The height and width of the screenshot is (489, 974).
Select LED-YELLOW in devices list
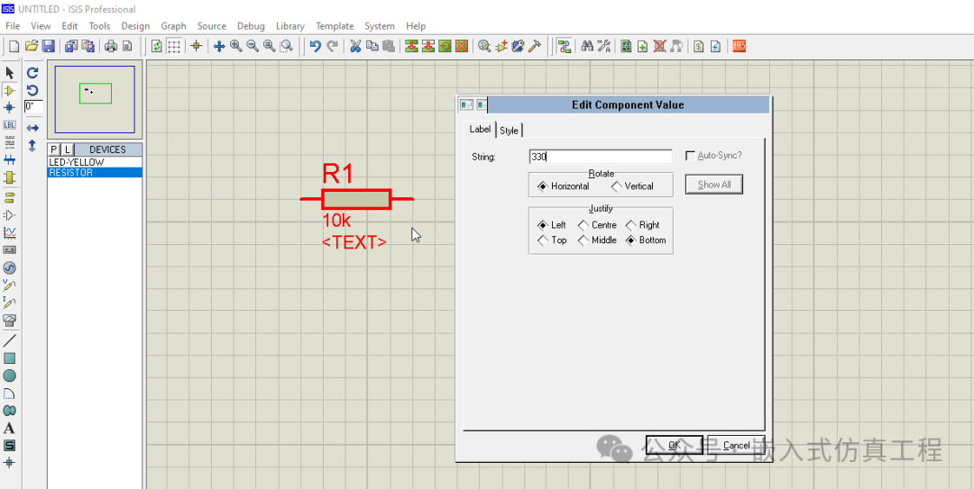point(95,162)
